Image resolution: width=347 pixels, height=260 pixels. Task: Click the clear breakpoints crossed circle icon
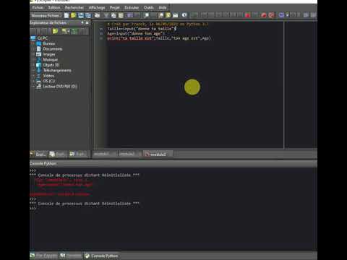click(271, 15)
